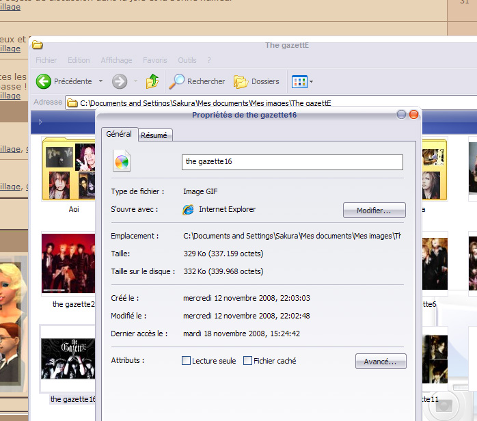Viewport: 477px width, 421px height.
Task: Select folder thumbnail right of the dialog
Action: 435,169
